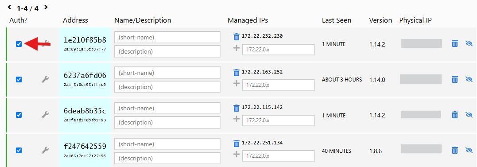The height and width of the screenshot is (167, 477).
Task: Open wrench settings for member 6237a6fd06
Action: 45,80
